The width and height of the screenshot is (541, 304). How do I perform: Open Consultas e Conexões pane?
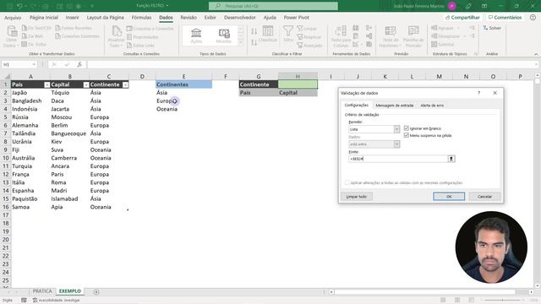[x=150, y=29]
